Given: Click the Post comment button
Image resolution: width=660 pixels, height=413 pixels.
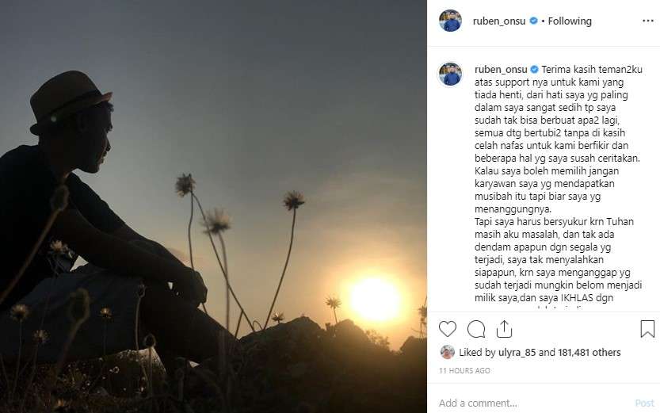Looking at the screenshot, I should pyautogui.click(x=644, y=403).
